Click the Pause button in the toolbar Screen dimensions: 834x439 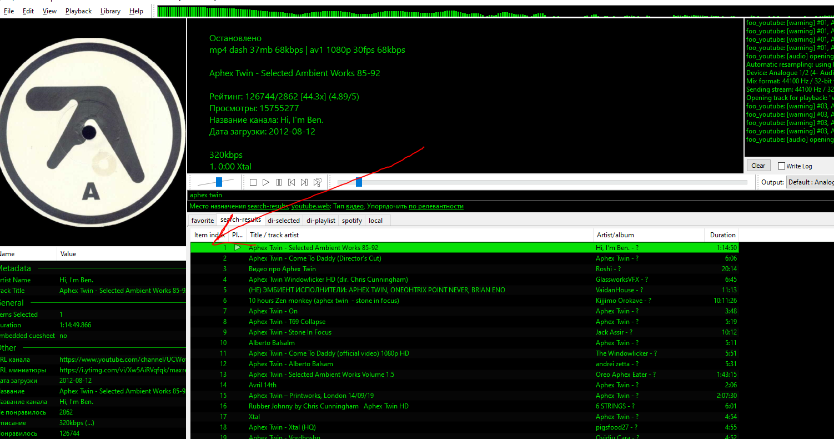(279, 182)
